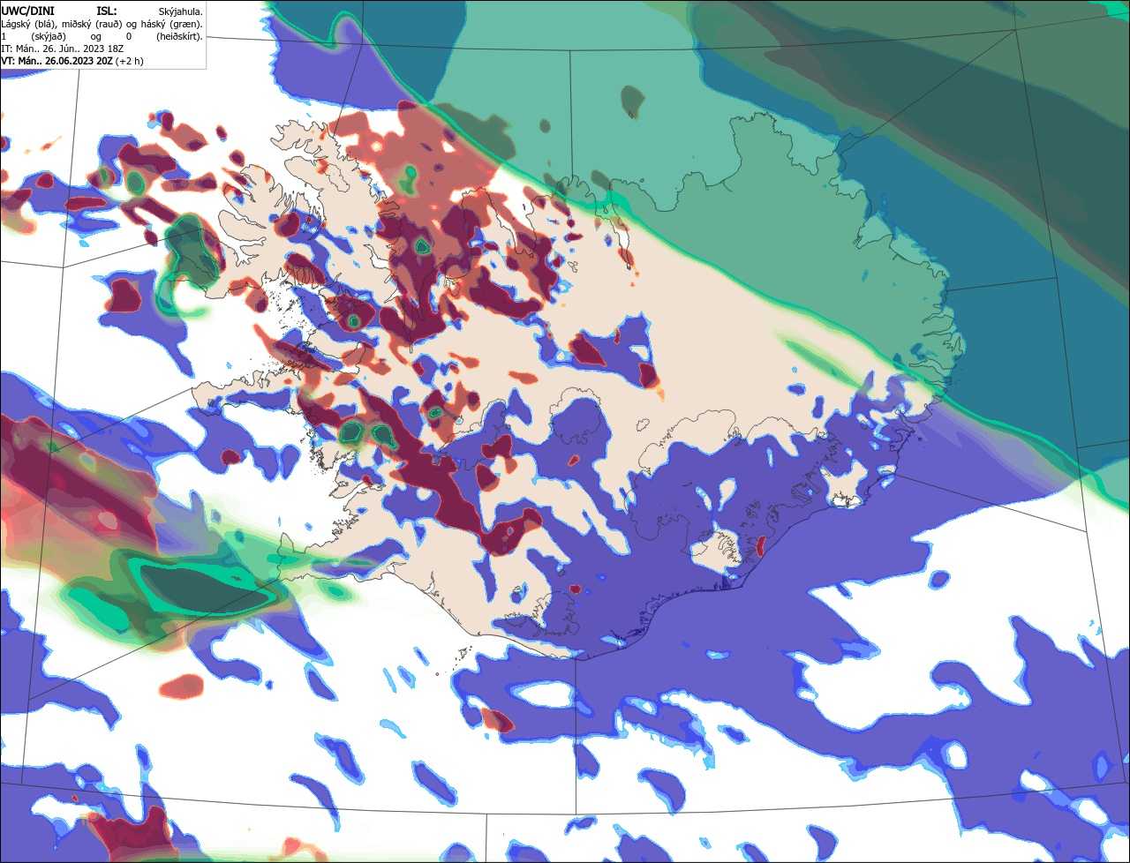Click 'háský (græn).' in the legend

172,25
